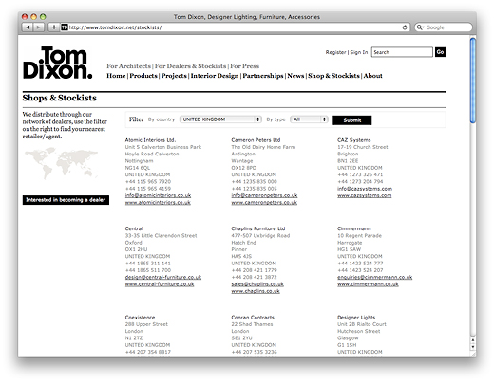The height and width of the screenshot is (383, 494).
Task: Open the Products menu item
Action: (143, 76)
